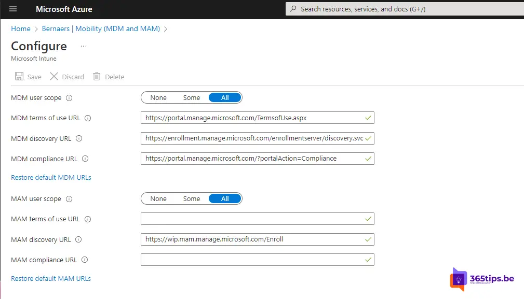Go to Home breadcrumb

pos(21,29)
